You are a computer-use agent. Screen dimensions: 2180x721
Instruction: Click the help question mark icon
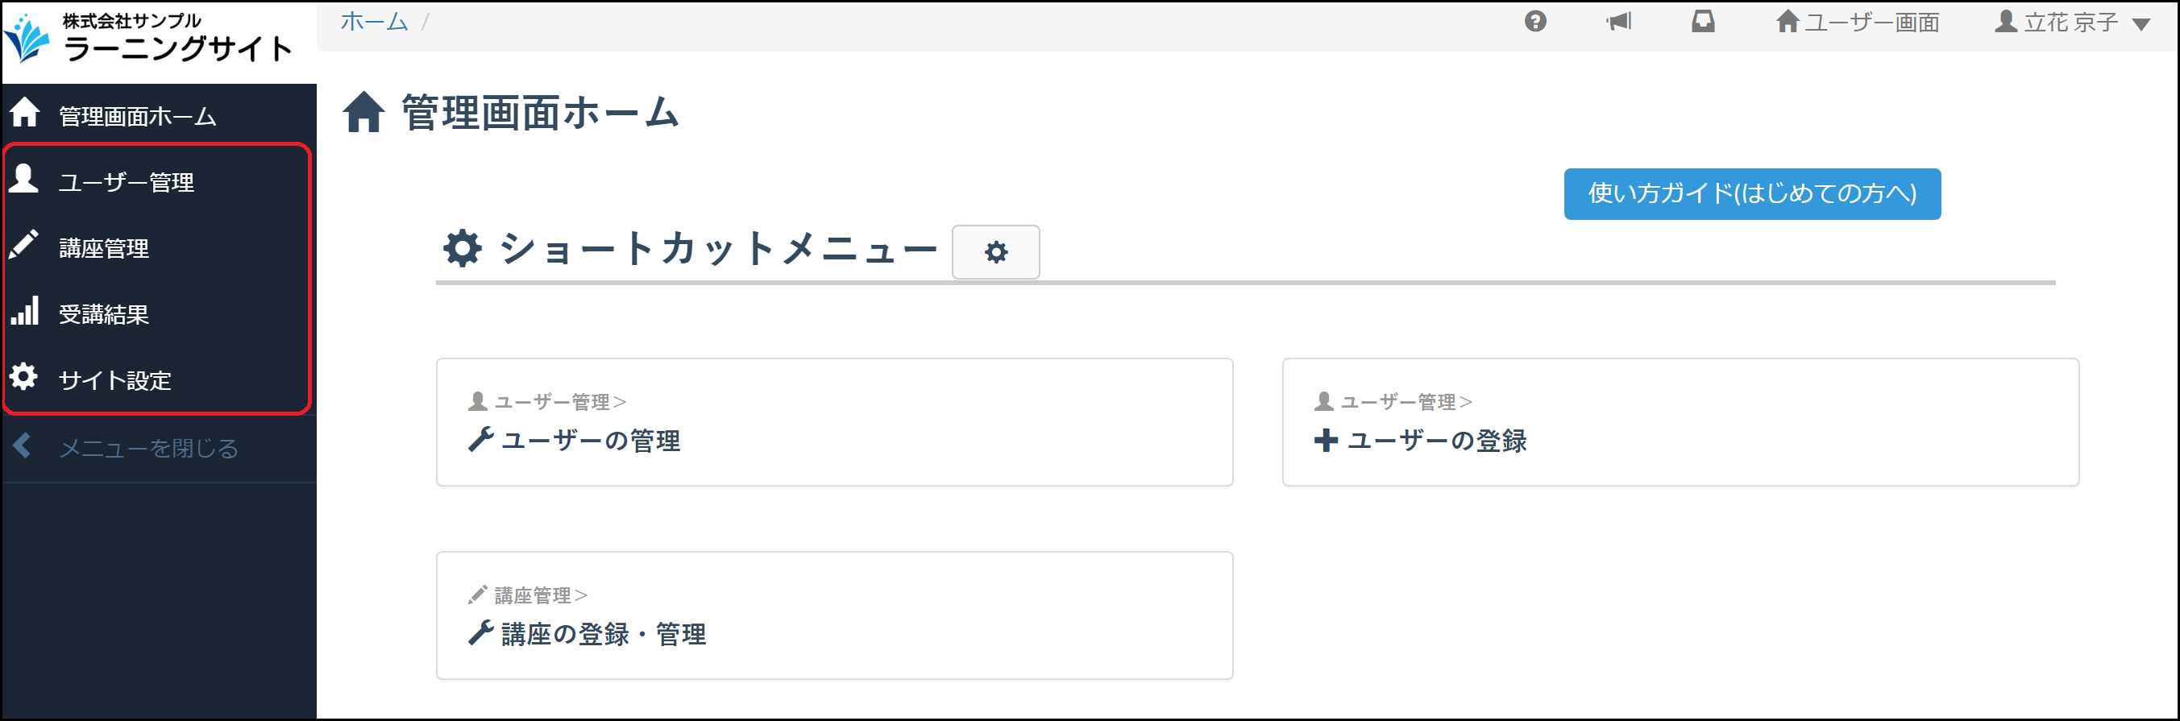[1535, 21]
